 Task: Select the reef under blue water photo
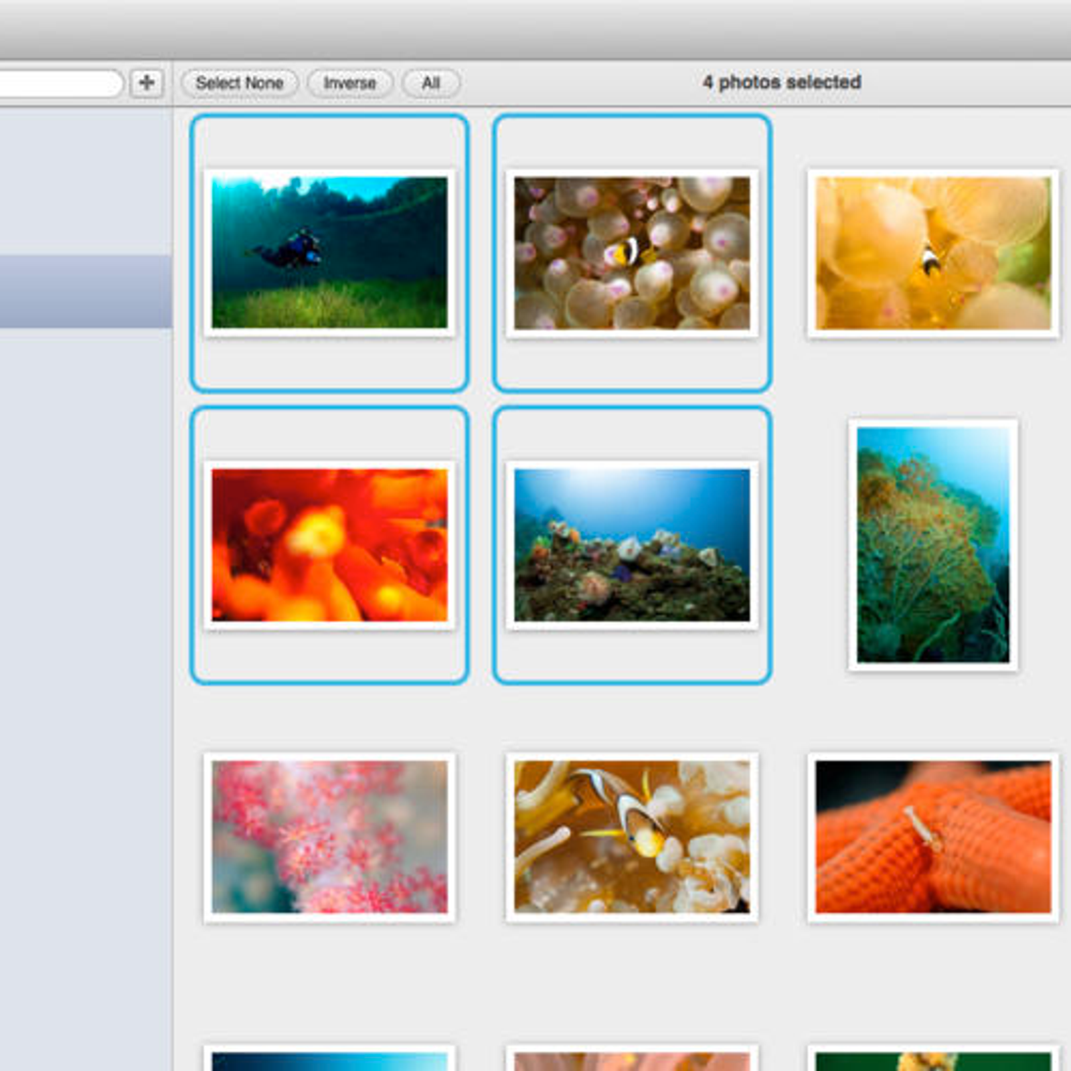tap(632, 545)
